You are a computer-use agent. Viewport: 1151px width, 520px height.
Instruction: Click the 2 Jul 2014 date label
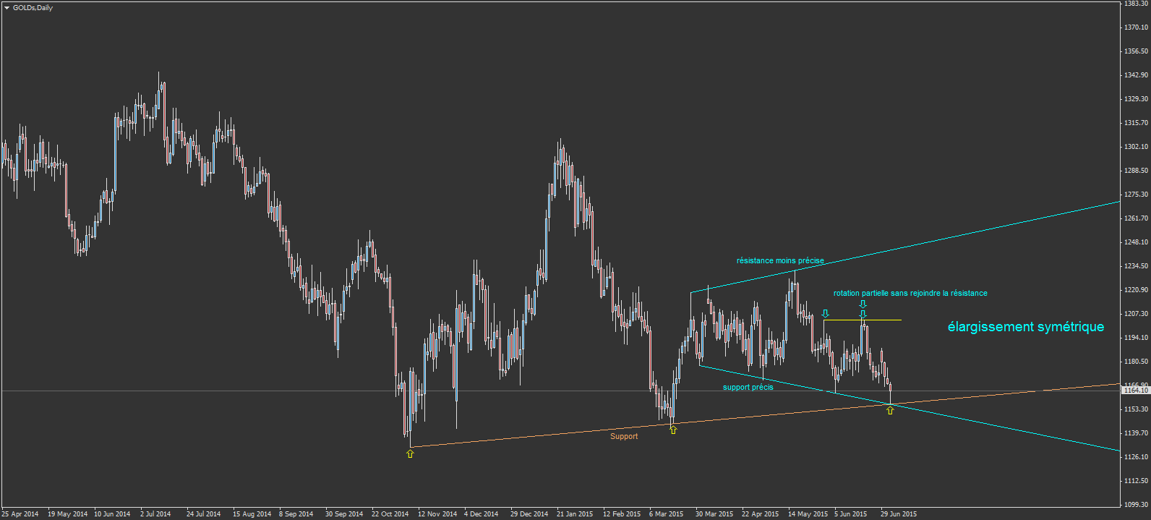pos(155,514)
